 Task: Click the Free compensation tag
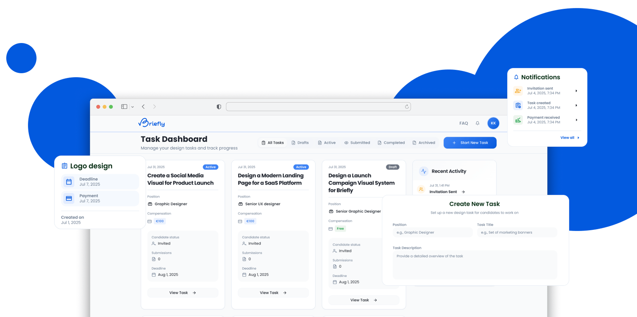tap(340, 229)
